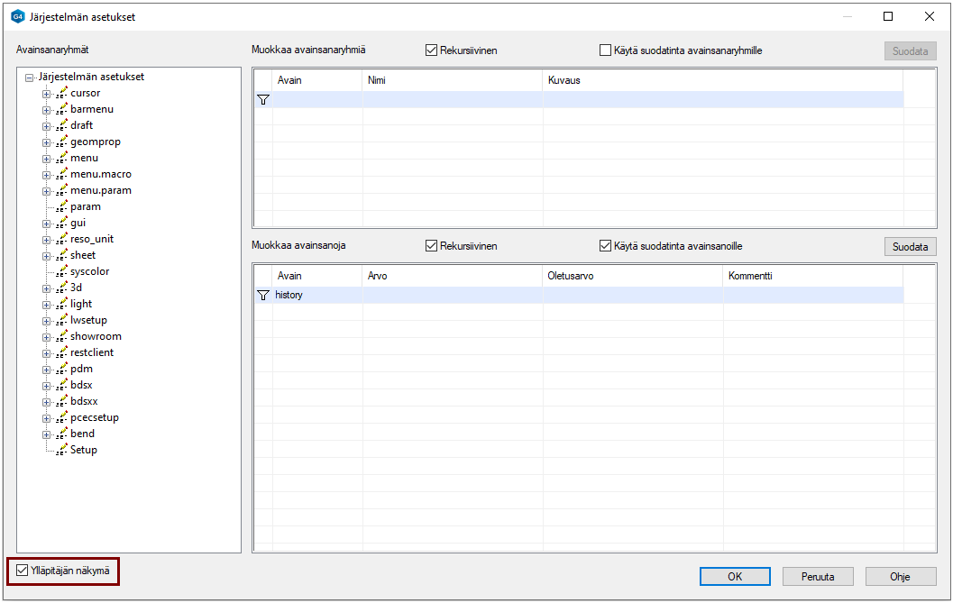
Task: Select the param item in tree
Action: [86, 206]
